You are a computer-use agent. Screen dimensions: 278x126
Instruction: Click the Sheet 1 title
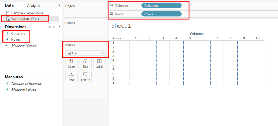[121, 26]
